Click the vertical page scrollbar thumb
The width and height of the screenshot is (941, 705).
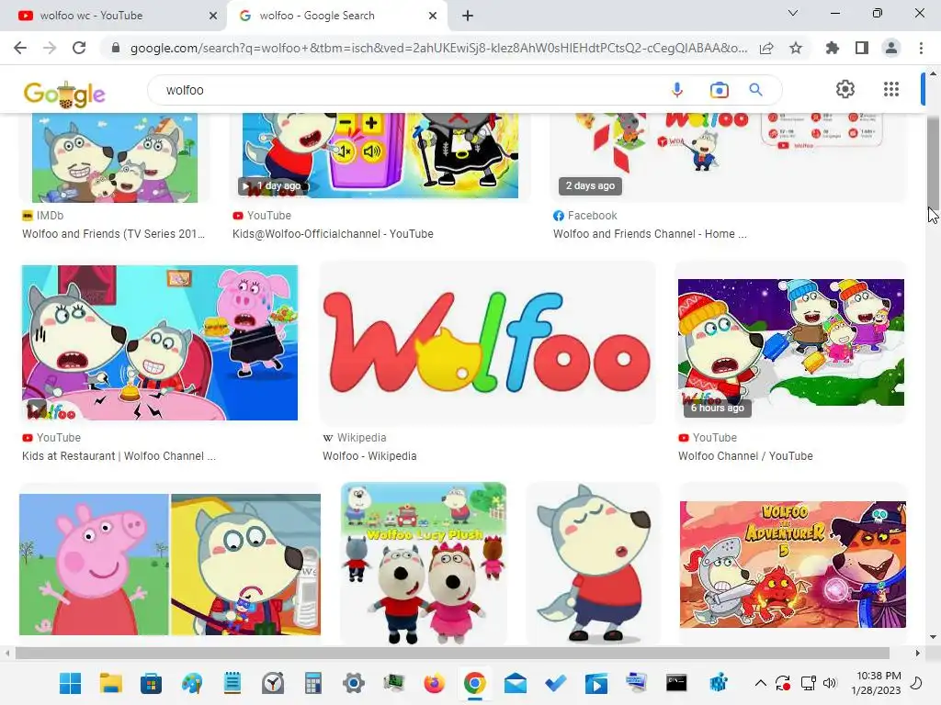[x=933, y=163]
